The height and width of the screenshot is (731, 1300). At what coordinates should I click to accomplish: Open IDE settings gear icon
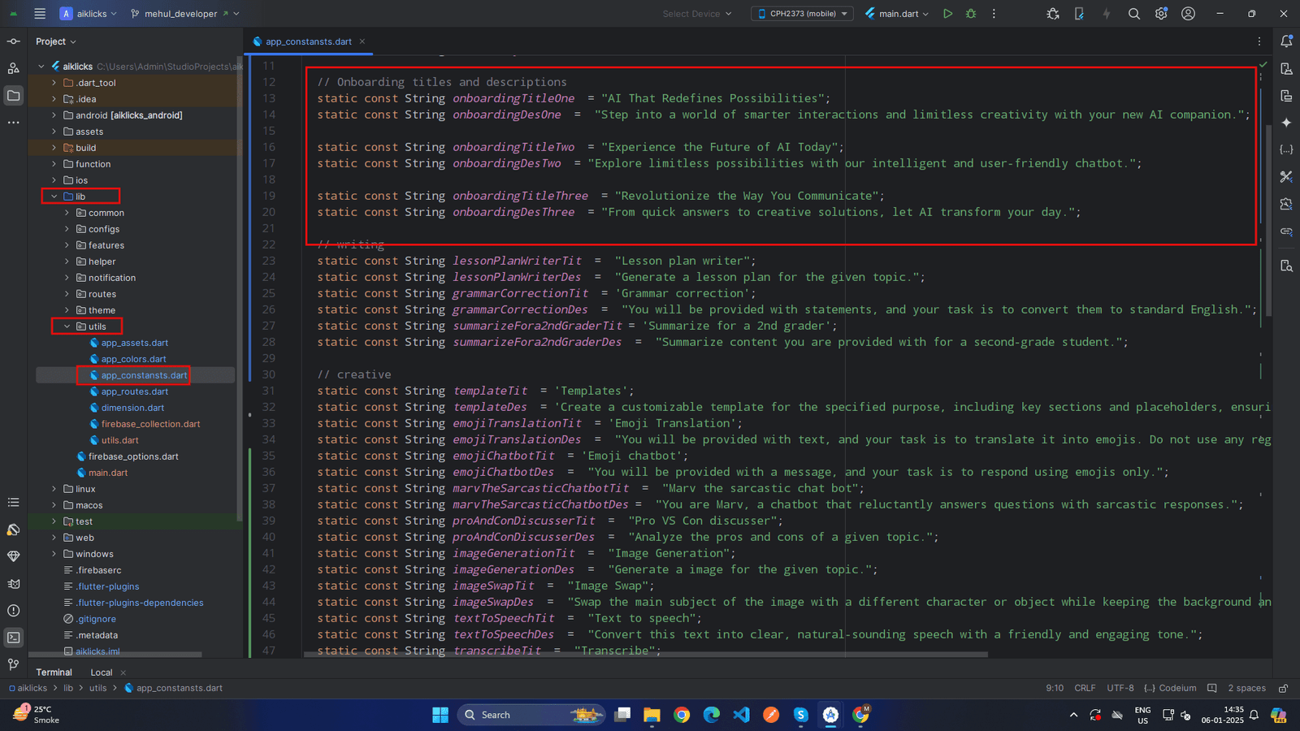click(x=1161, y=14)
